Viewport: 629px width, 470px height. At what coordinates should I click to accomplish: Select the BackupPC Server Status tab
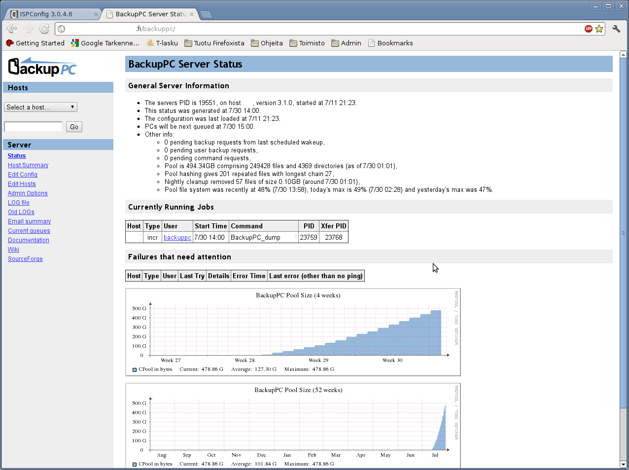(x=151, y=14)
